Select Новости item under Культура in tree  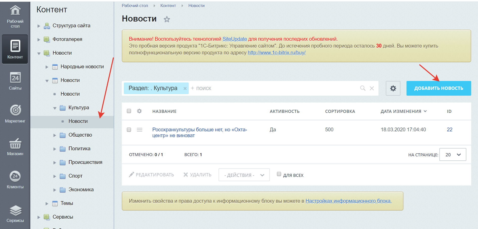click(x=78, y=121)
